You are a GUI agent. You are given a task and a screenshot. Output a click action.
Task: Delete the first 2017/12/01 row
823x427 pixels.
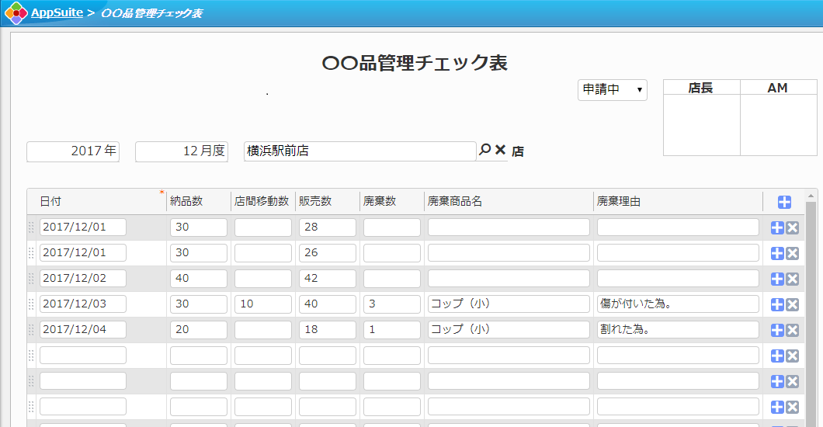[793, 227]
